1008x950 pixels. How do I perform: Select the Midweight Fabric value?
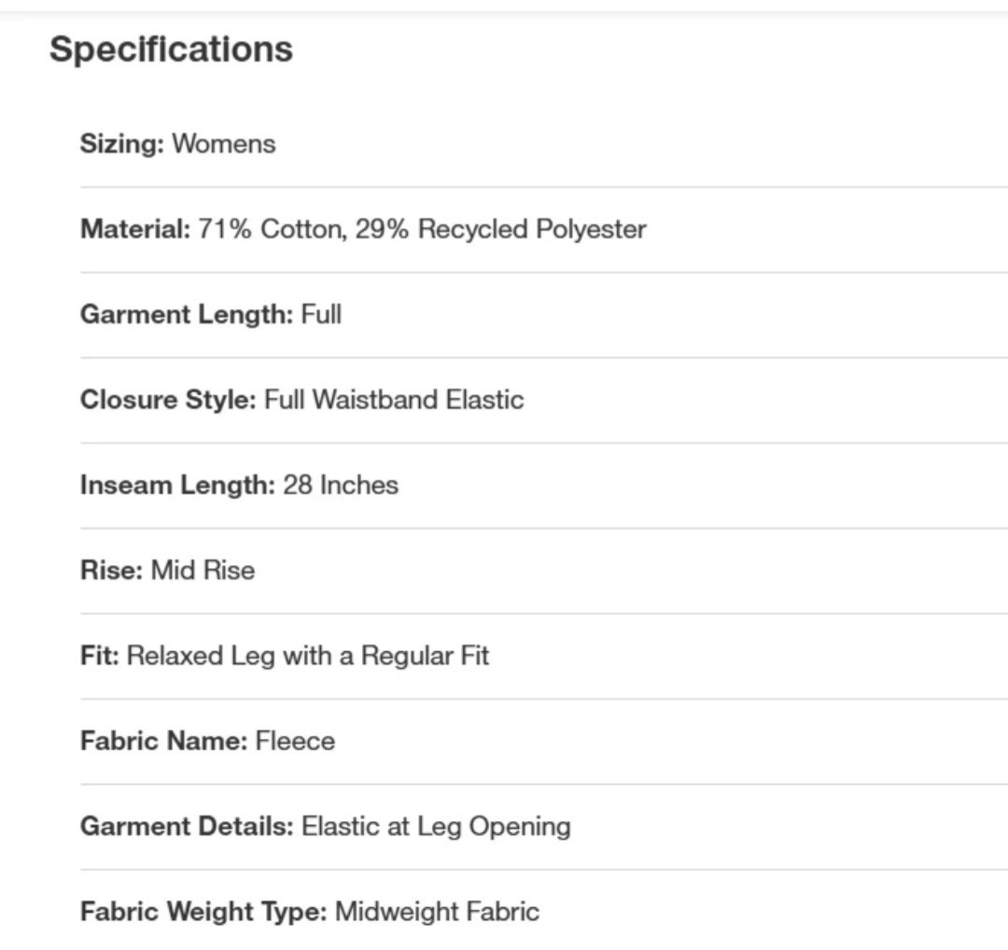(437, 912)
